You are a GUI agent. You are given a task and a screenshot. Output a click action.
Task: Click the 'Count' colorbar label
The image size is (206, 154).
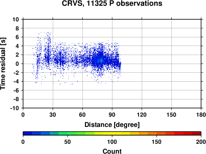point(112,151)
